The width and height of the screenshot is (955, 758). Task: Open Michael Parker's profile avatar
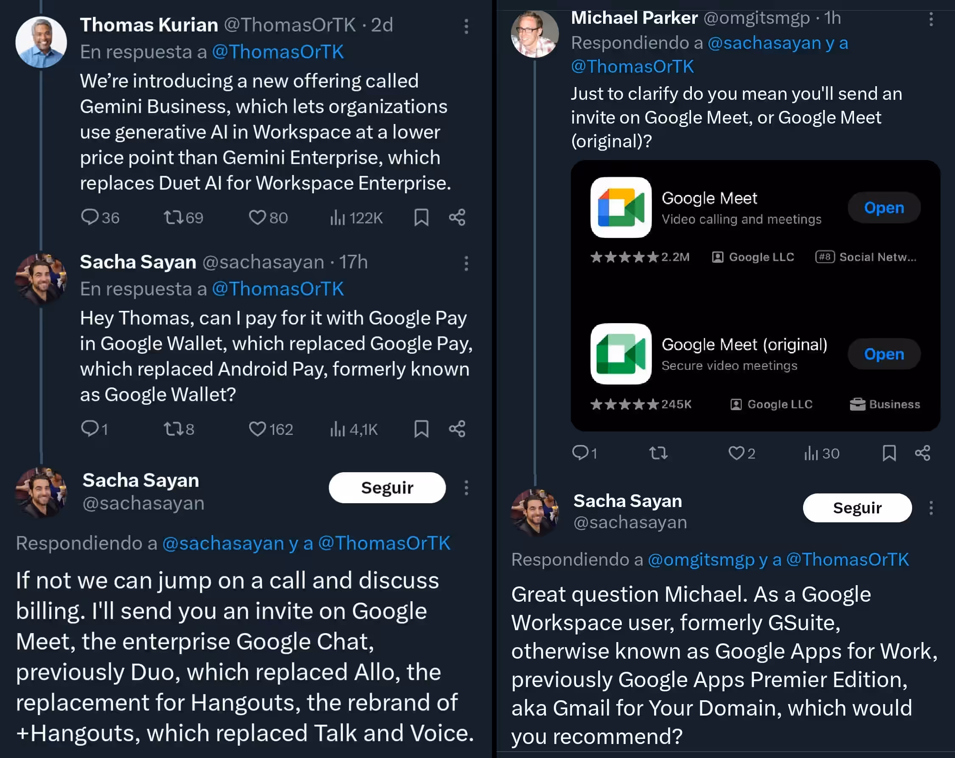pos(535,34)
